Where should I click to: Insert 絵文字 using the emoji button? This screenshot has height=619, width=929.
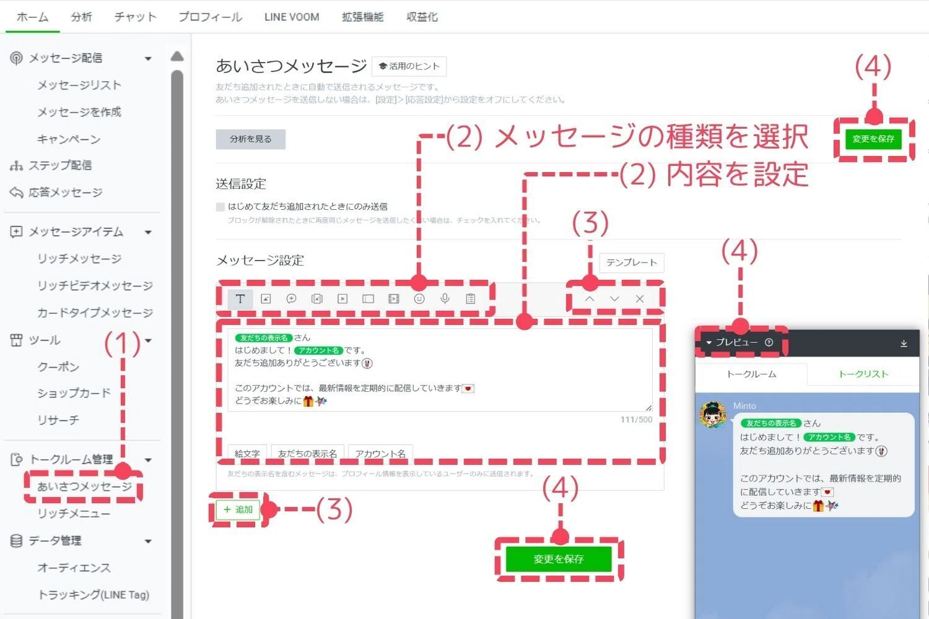(247, 454)
